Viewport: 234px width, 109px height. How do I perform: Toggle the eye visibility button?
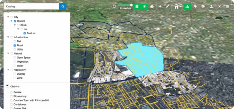(x=144, y=7)
